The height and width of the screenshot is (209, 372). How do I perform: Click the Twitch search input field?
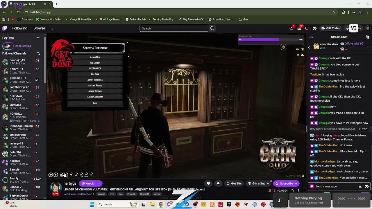tap(174, 28)
